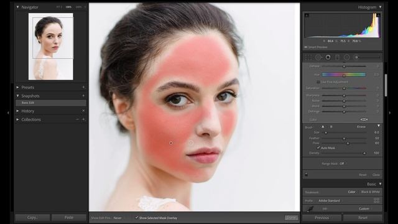Adjust the brush Feather slider

coord(344,138)
